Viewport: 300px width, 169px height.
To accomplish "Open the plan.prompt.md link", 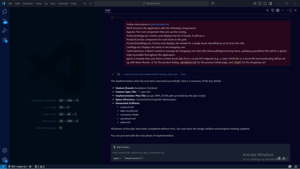I will click(x=160, y=24).
